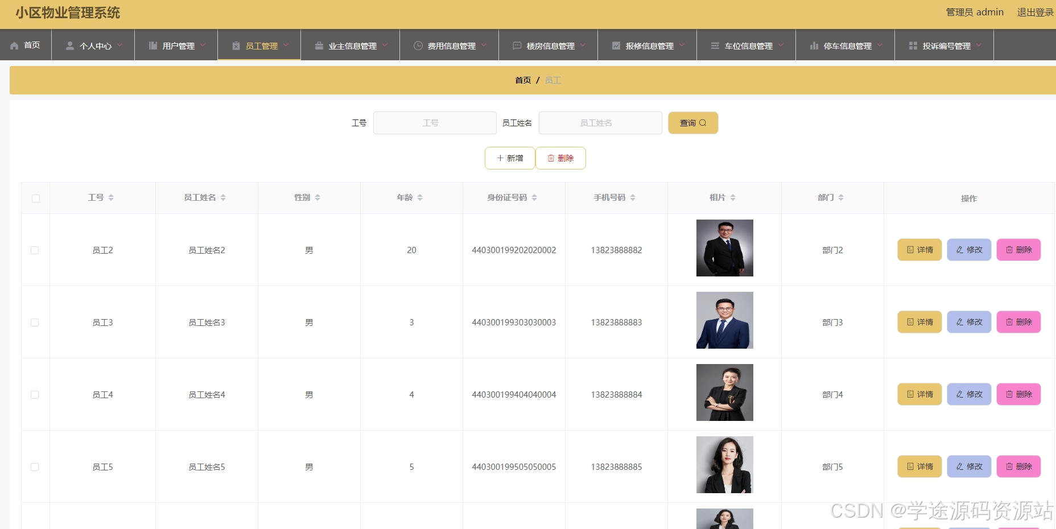Click the chart icon beside 报修信息管理
This screenshot has height=529, width=1056.
coord(616,46)
